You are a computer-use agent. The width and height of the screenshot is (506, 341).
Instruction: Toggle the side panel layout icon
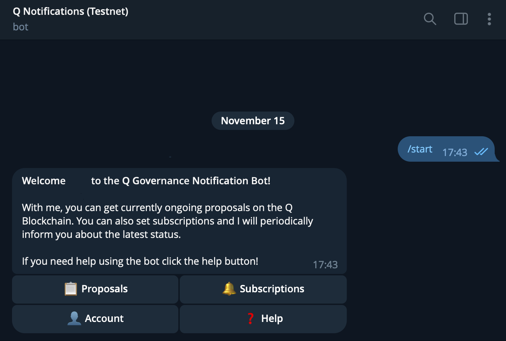pyautogui.click(x=461, y=19)
